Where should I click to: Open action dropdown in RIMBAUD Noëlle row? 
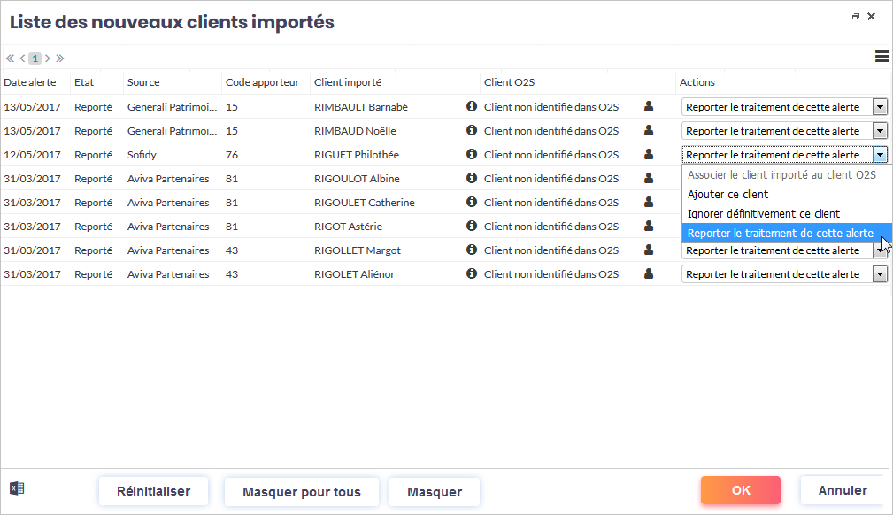pos(880,131)
